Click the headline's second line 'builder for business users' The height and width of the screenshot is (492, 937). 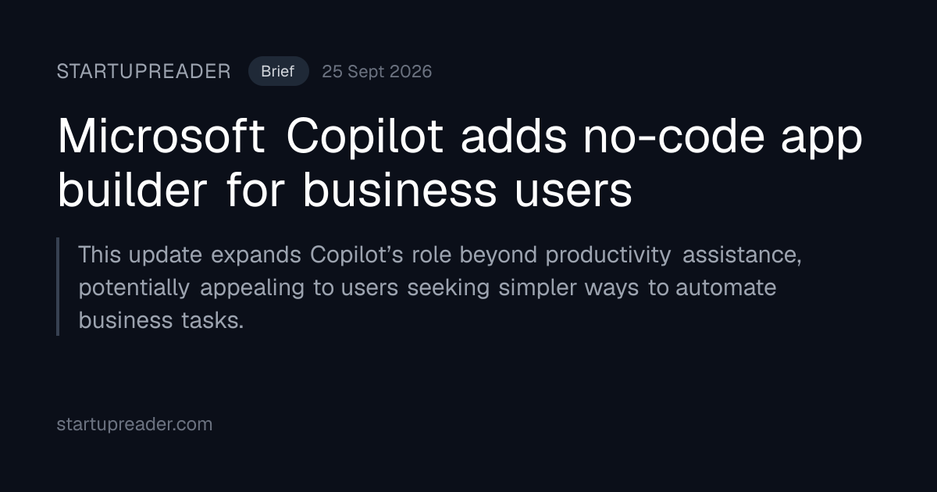[x=344, y=191]
